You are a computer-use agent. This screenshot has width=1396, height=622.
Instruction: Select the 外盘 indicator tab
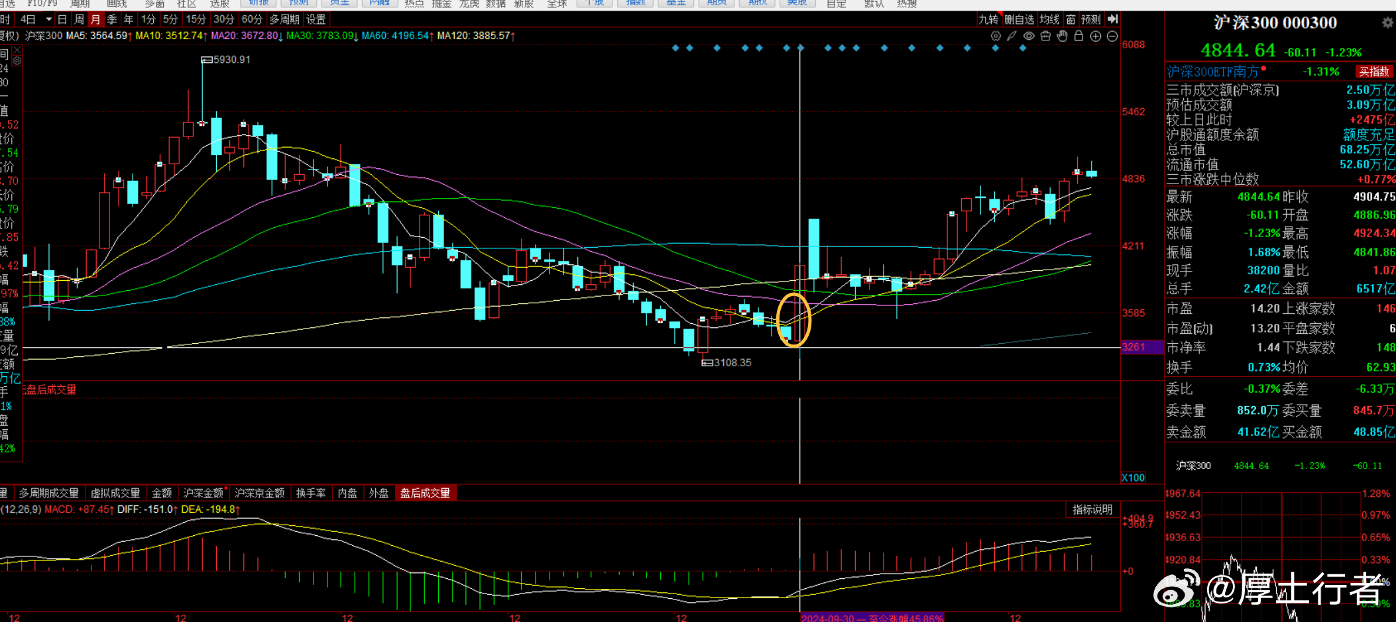point(378,493)
